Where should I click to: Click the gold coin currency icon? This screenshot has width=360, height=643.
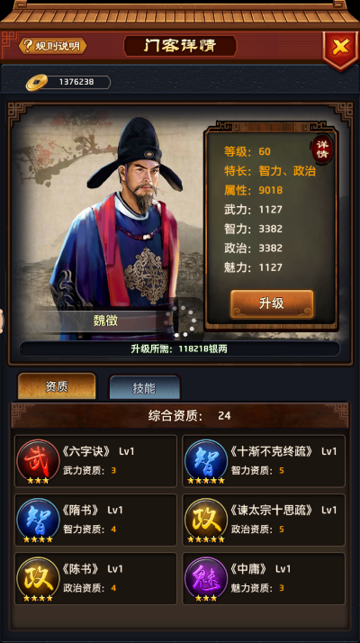coord(37,83)
